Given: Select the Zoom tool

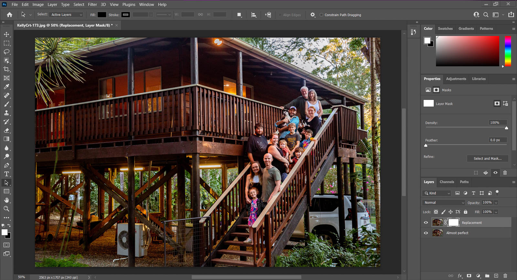Looking at the screenshot, I should (6, 209).
